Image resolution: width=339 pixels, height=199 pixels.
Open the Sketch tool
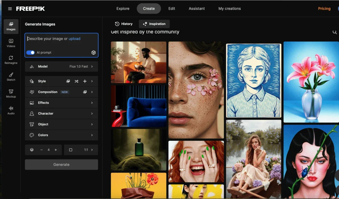click(x=11, y=77)
